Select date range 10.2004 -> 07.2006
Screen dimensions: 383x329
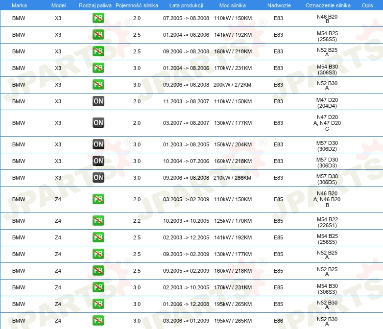click(x=186, y=161)
